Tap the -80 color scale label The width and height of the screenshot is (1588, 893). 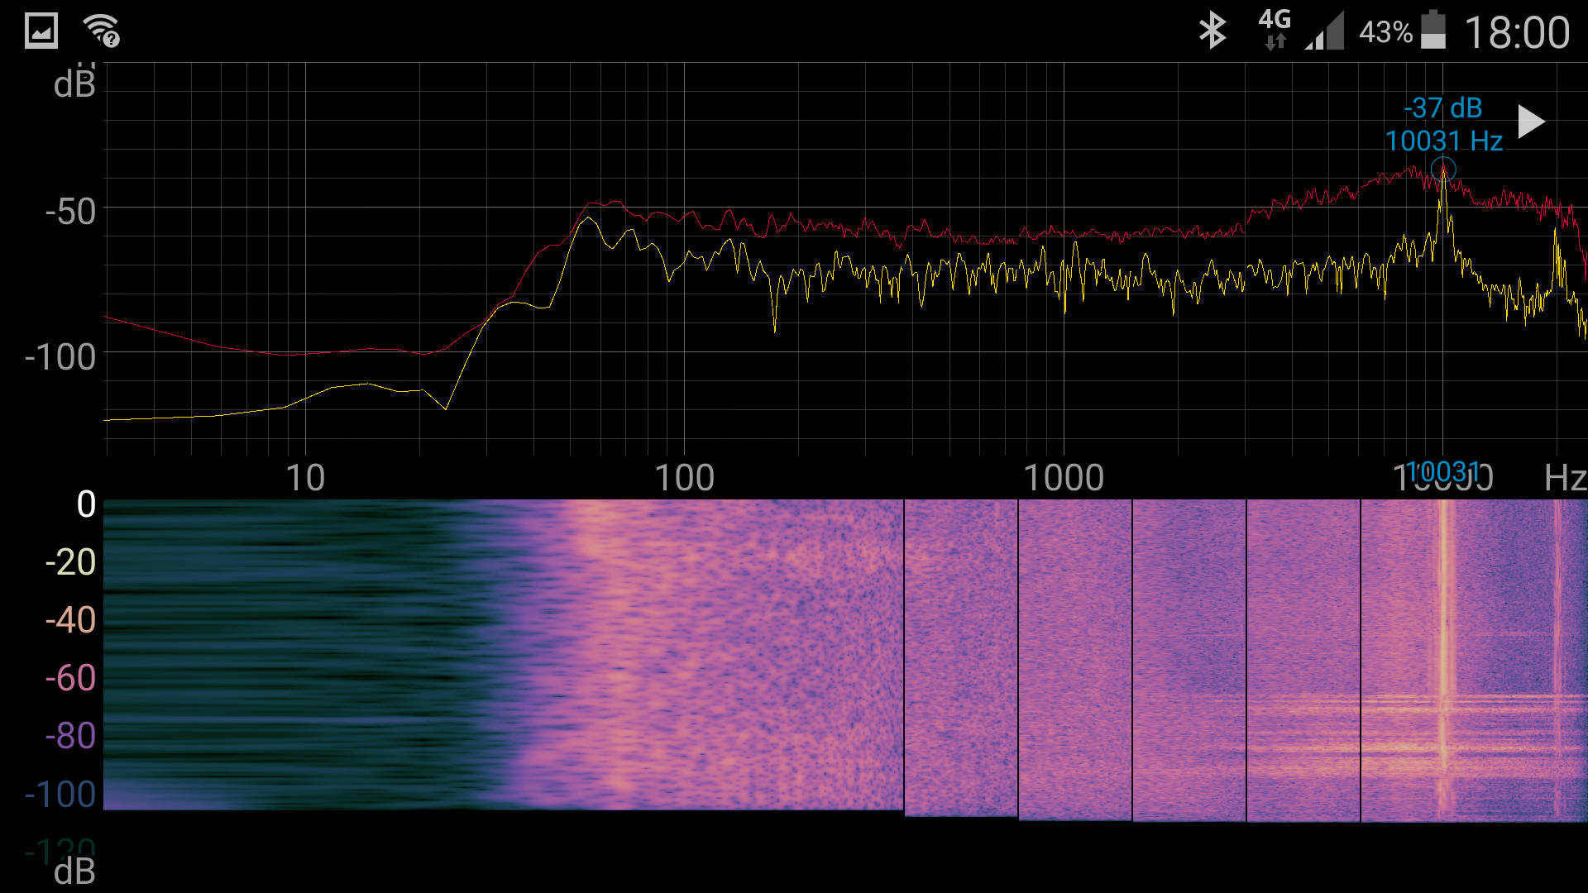70,736
